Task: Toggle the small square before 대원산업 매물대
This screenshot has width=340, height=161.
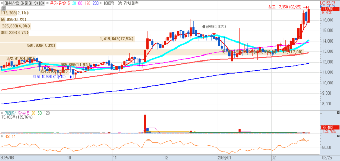Action: 2,3
